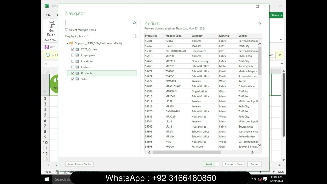Open the Load button dropdown arrow
The height and width of the screenshot is (184, 327).
[x=217, y=164]
